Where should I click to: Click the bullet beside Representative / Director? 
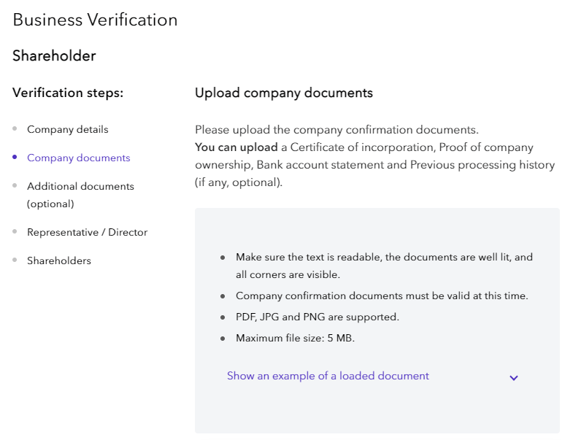click(15, 231)
